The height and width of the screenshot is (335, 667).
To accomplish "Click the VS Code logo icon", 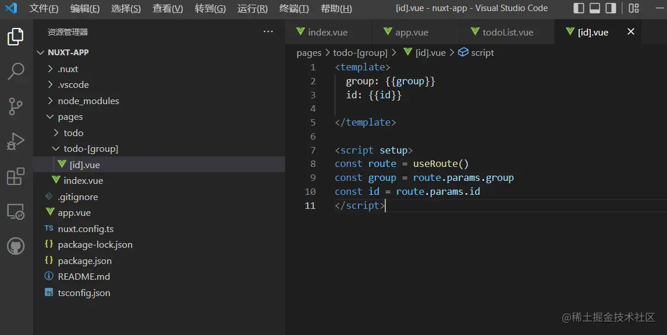I will pos(12,8).
